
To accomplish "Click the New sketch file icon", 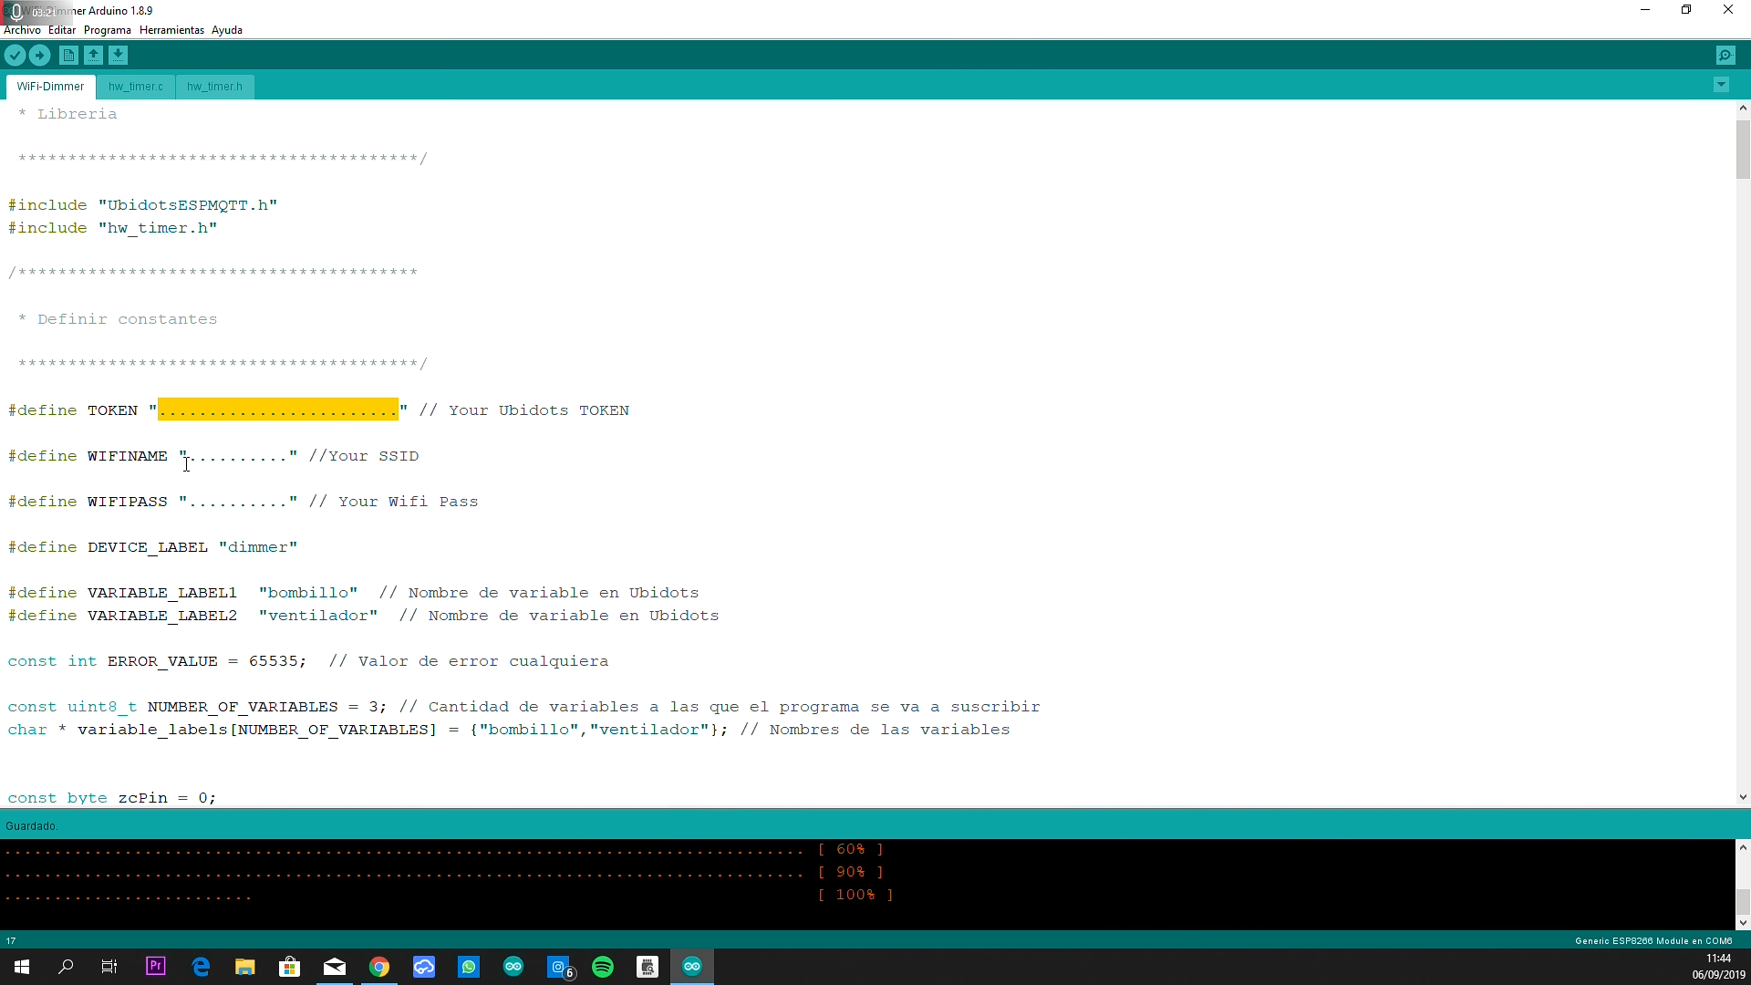I will pyautogui.click(x=68, y=56).
